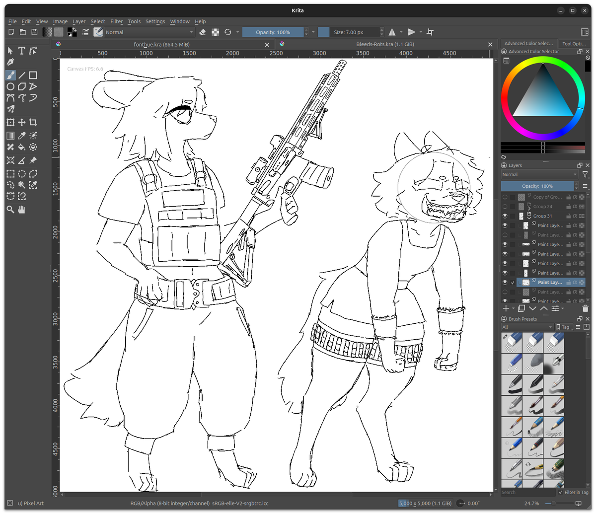Viewport: 596px width, 515px height.
Task: Open the layer filter funnel menu
Action: click(x=585, y=174)
